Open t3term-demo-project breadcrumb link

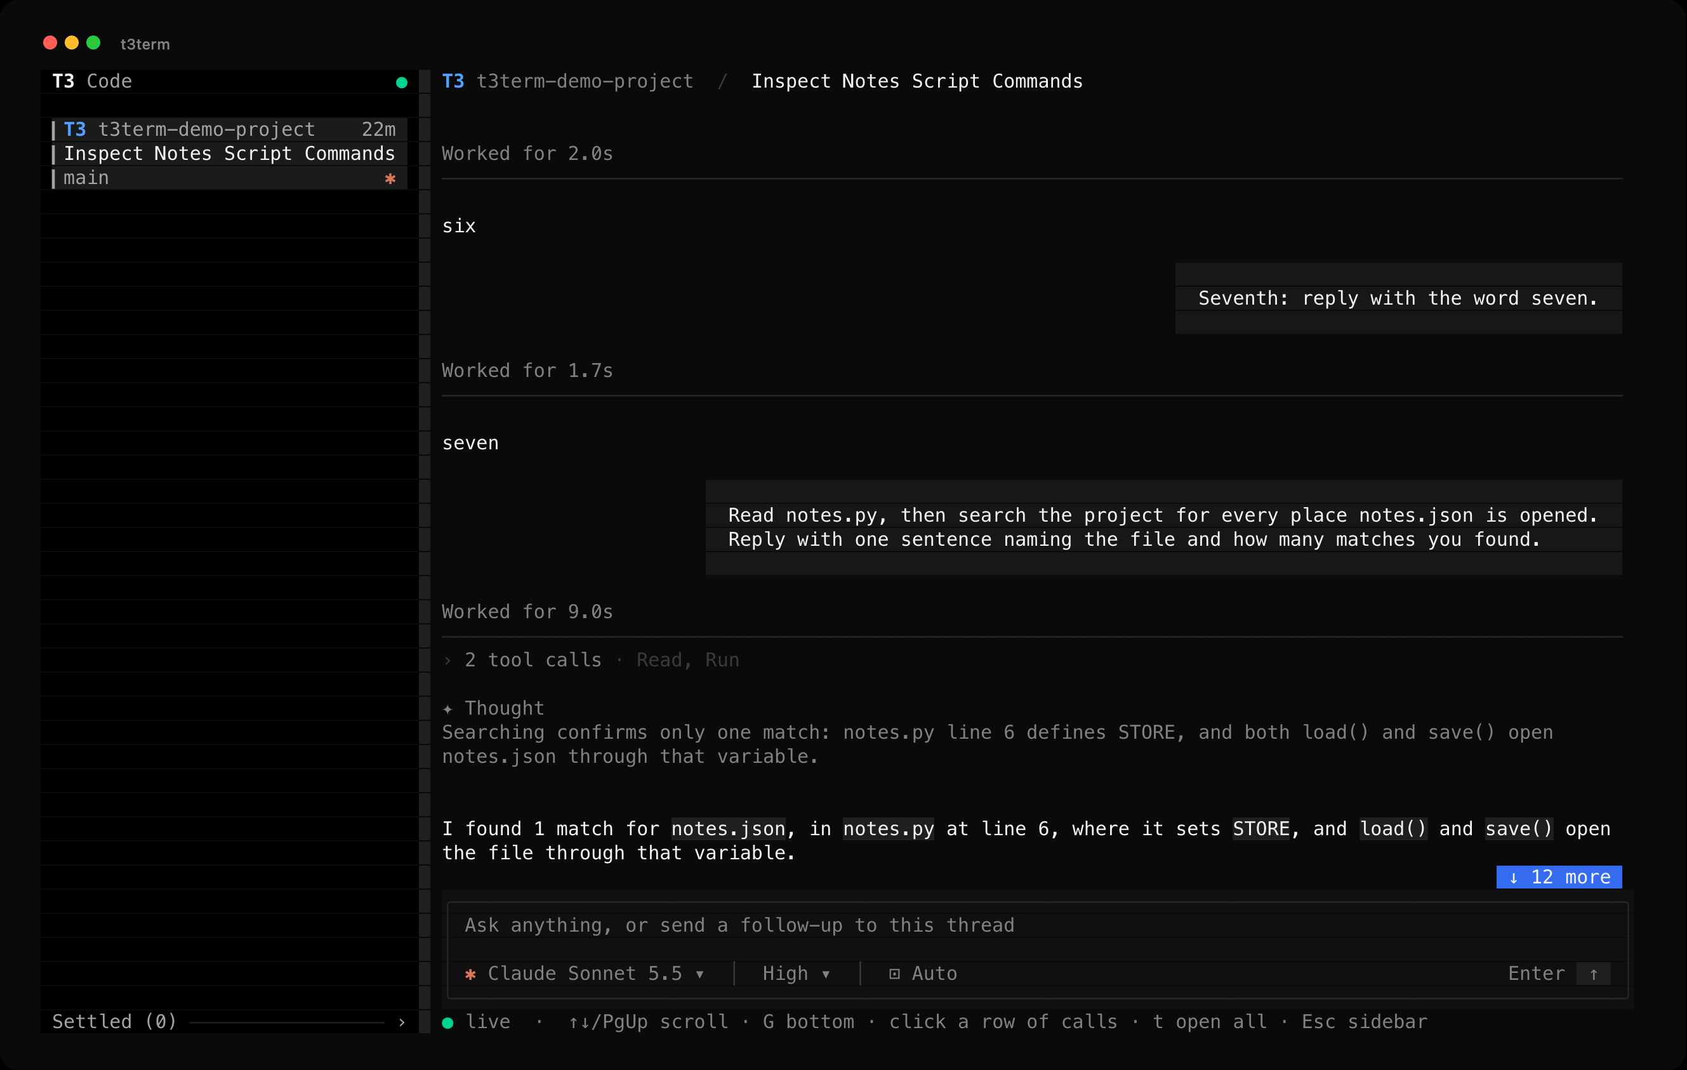tap(585, 81)
